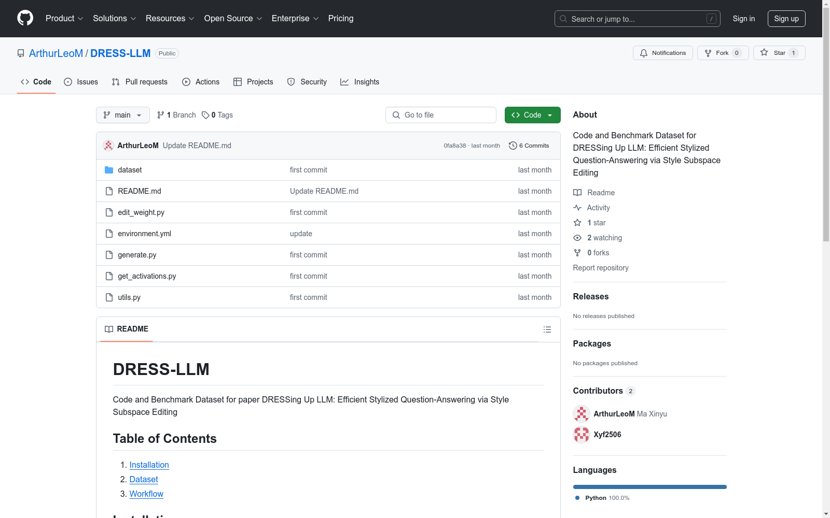Screen dimensions: 830x518
Task: Open the Pricing page
Action: tap(341, 18)
